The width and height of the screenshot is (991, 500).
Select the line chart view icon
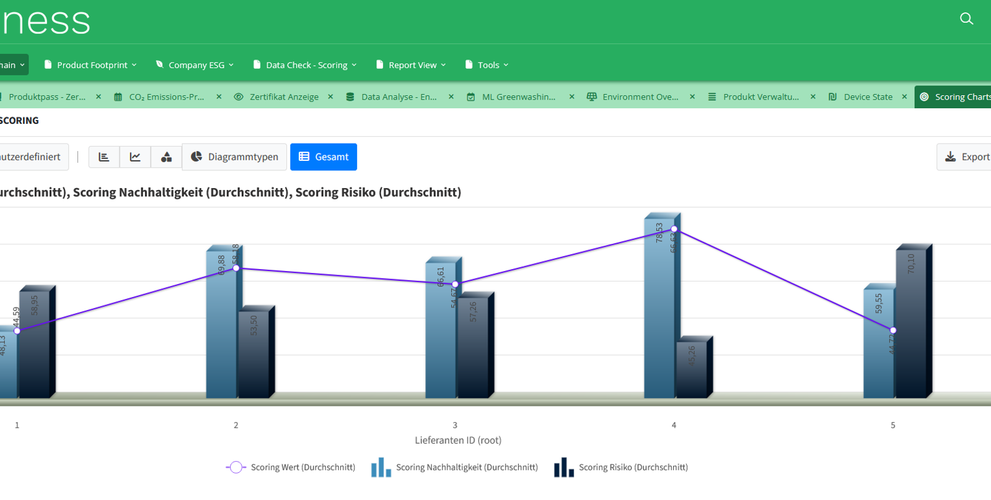[135, 157]
